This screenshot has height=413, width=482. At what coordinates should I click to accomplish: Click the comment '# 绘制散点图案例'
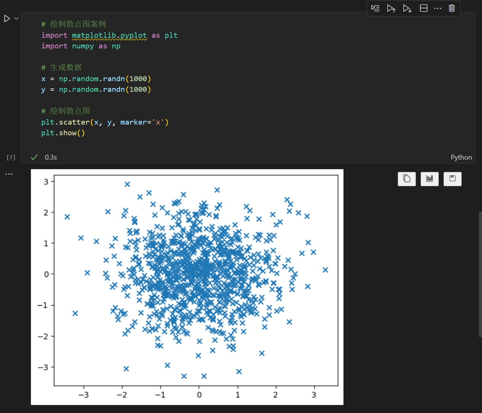pos(74,24)
